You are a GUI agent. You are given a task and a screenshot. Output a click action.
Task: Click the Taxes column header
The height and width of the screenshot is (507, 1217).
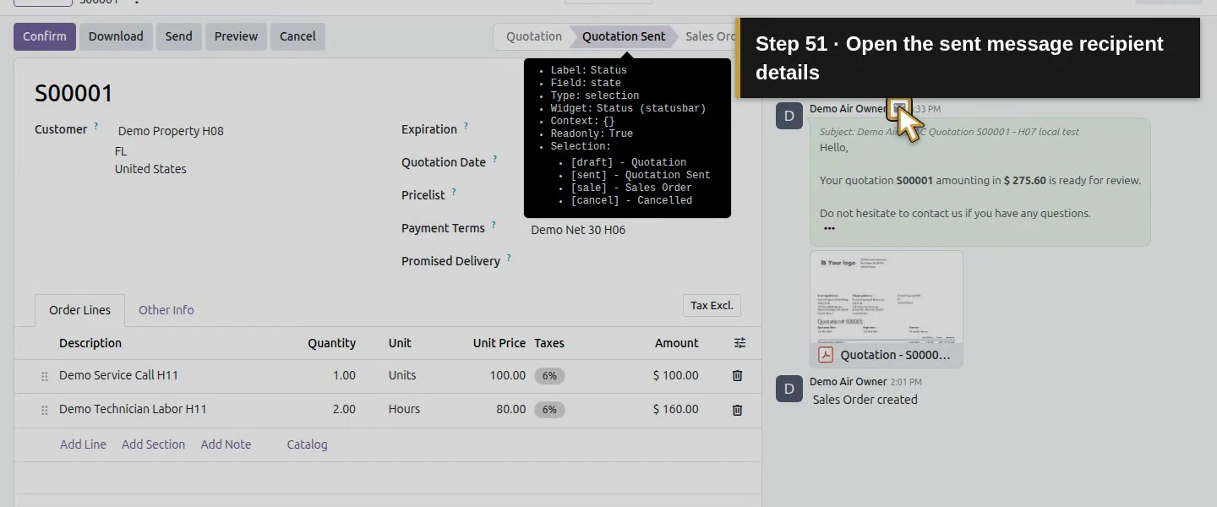point(549,343)
